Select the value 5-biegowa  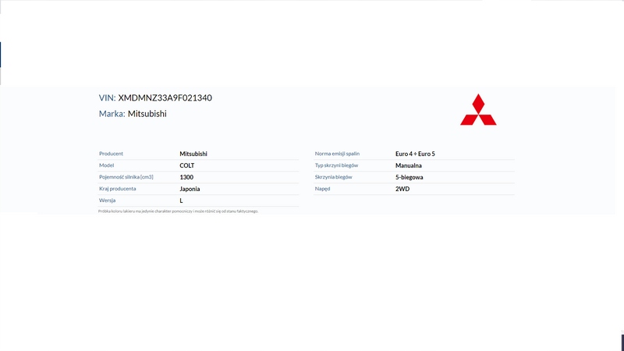click(409, 177)
